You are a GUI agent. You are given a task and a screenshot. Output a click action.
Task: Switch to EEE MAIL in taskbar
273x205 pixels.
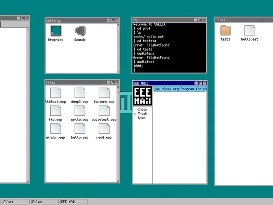pyautogui.click(x=74, y=202)
